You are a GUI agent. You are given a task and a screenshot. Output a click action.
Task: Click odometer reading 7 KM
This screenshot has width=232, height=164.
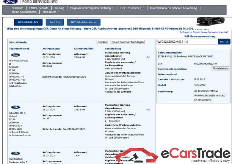coord(77,156)
